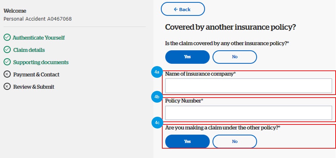Viewport: 336px width, 158px height.
Task: Jump to the Review & Submit step
Action: coord(34,87)
